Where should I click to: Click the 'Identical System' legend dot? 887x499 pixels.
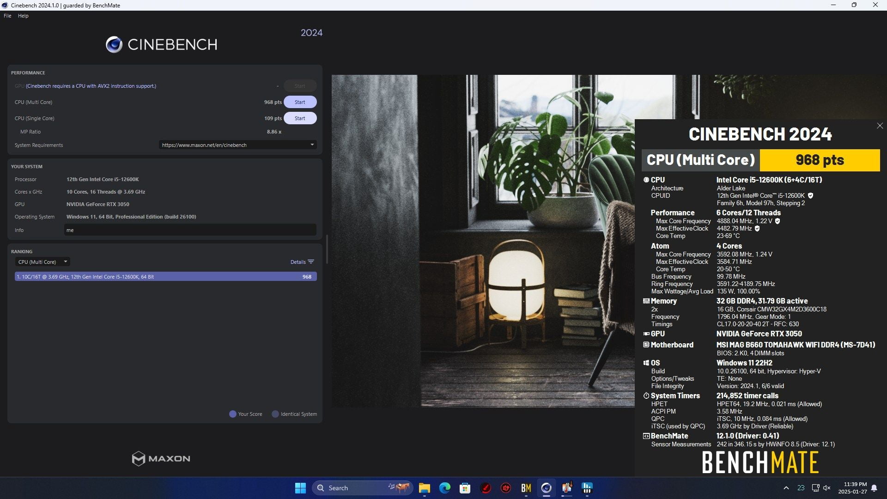[x=275, y=414]
